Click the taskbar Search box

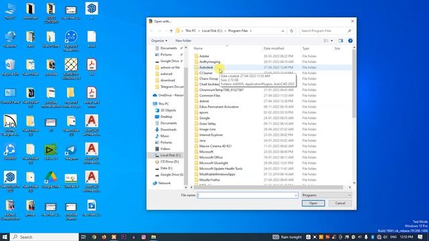click(x=44, y=237)
